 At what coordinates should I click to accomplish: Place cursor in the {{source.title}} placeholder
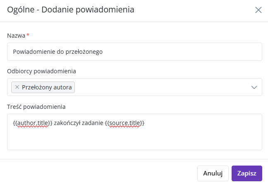[x=124, y=123]
